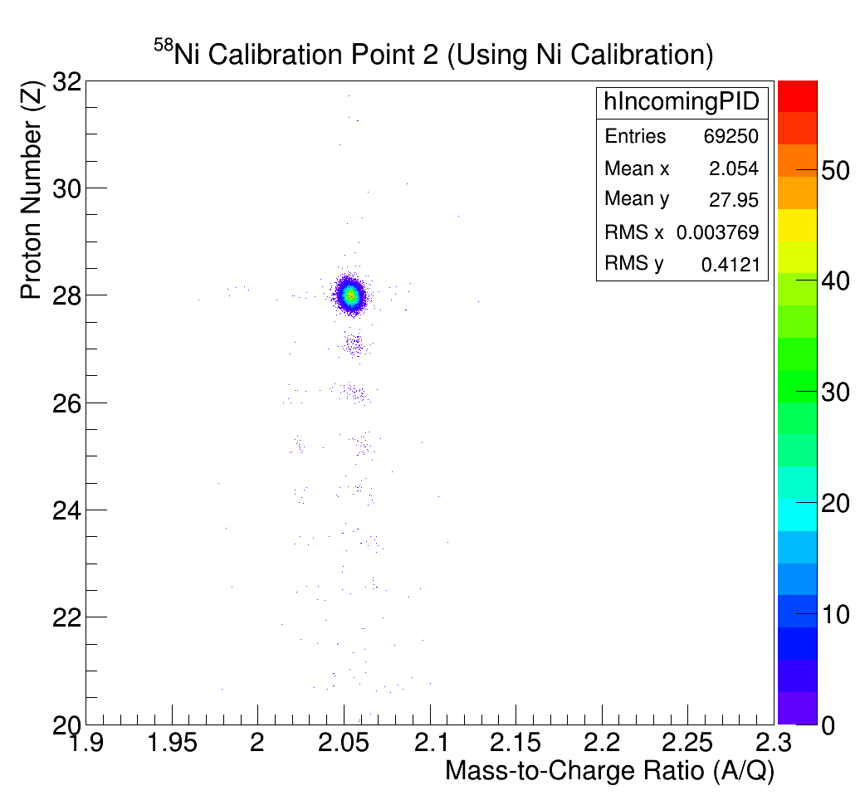Viewport: 860px width, 805px height.
Task: Click the 50 label on the color scale
Action: tap(834, 171)
